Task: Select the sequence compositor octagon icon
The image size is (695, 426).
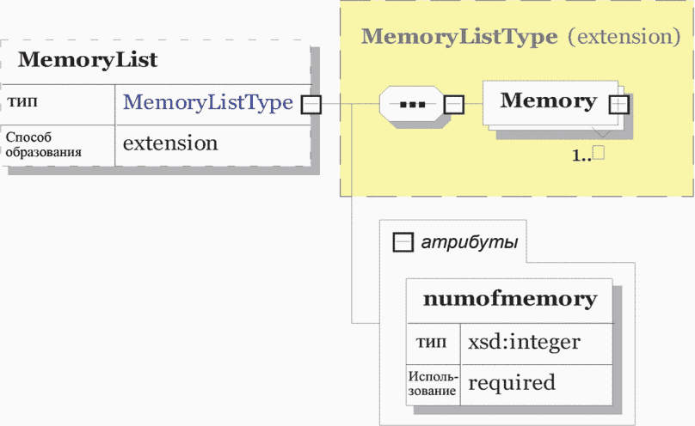Action: [412, 105]
